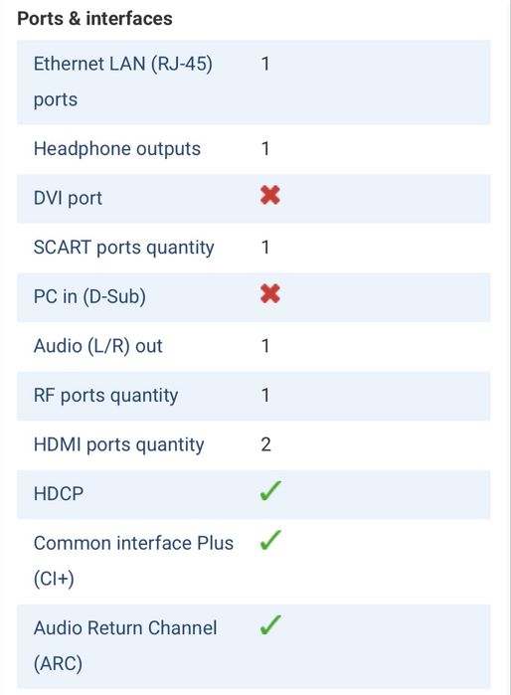Click the SCART ports quantity value 1
Image resolution: width=511 pixels, height=695 pixels.
point(265,248)
